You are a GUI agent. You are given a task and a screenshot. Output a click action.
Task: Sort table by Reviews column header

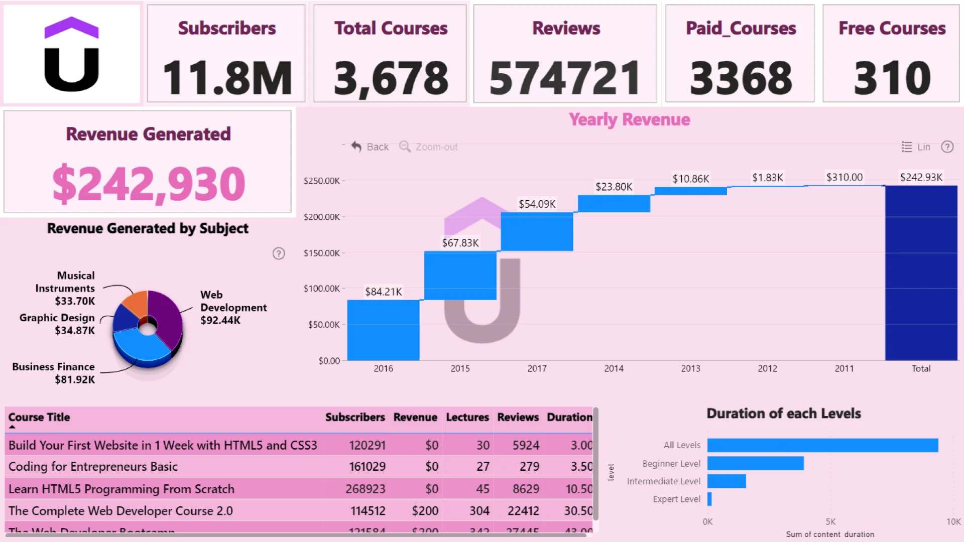tap(518, 417)
